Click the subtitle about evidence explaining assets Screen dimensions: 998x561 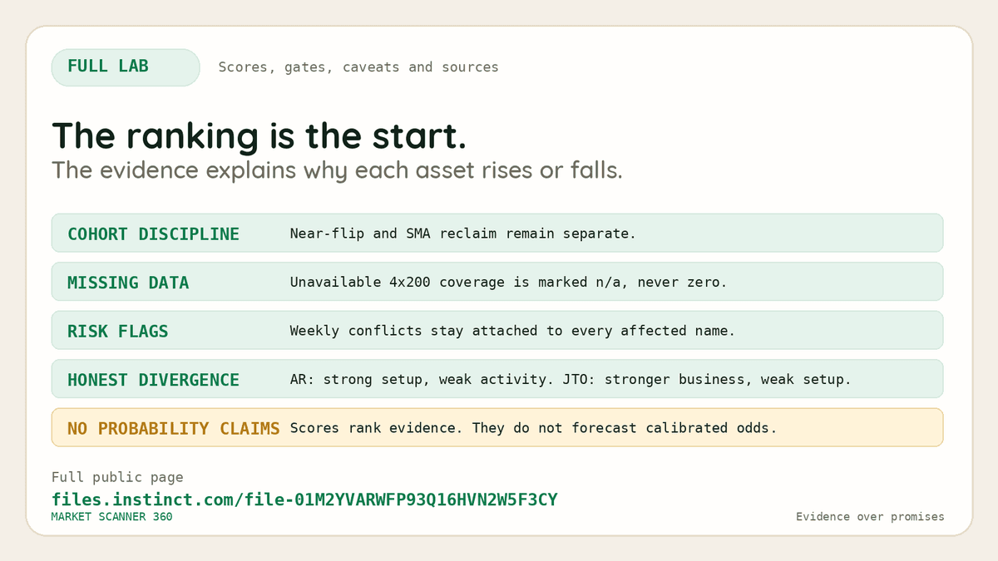coord(337,170)
